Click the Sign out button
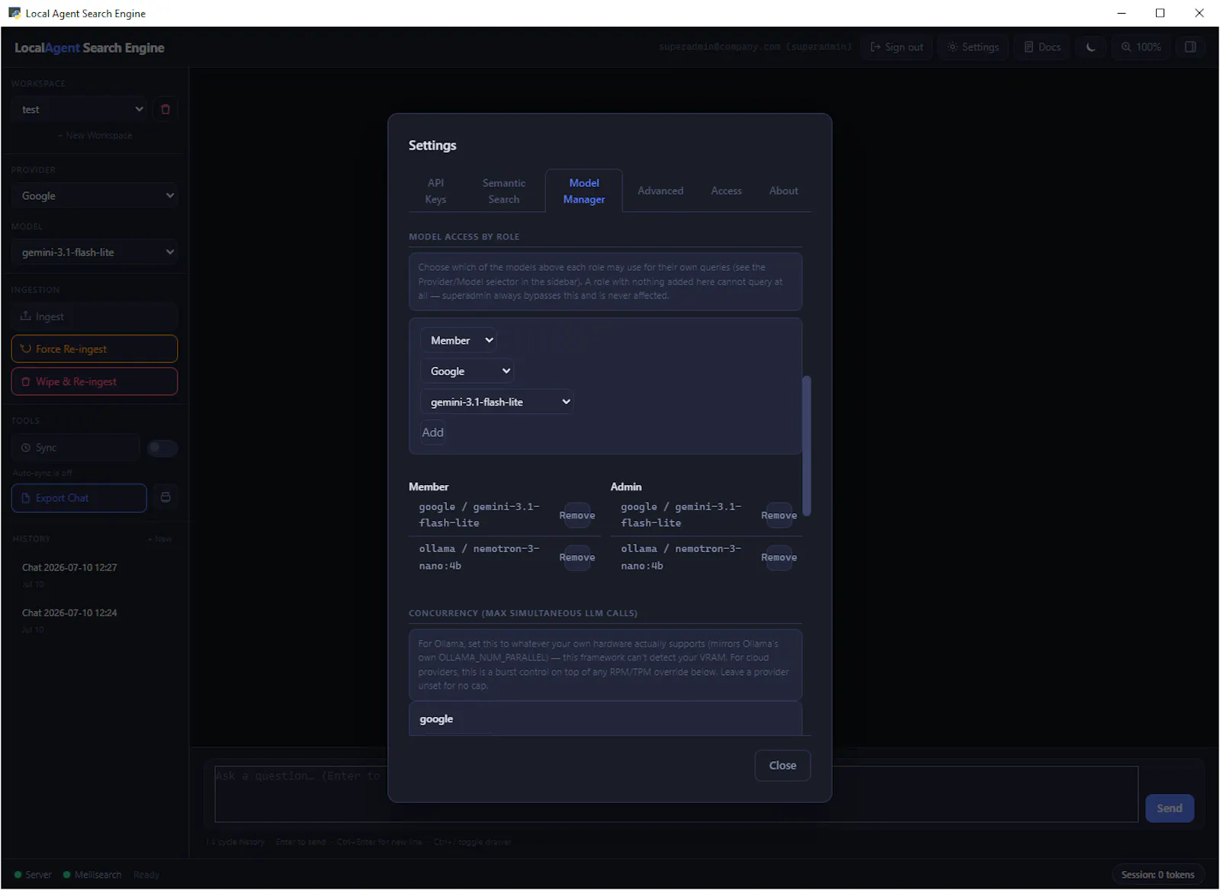Viewport: 1220px width, 890px height. click(897, 47)
